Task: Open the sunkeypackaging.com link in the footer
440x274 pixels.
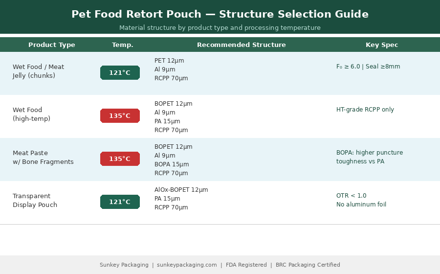Action: [187, 265]
